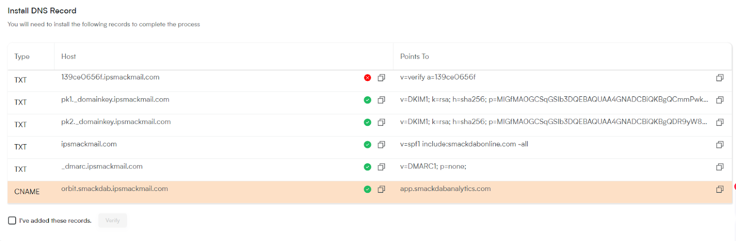Screen dimensions: 736x241
Task: Copy host orbit.smackdab.ipsmackmail.com
Action: click(381, 189)
